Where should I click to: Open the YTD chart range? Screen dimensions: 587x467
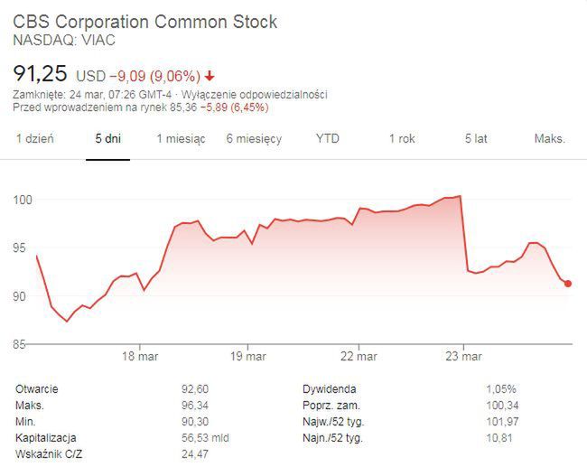[x=328, y=139]
